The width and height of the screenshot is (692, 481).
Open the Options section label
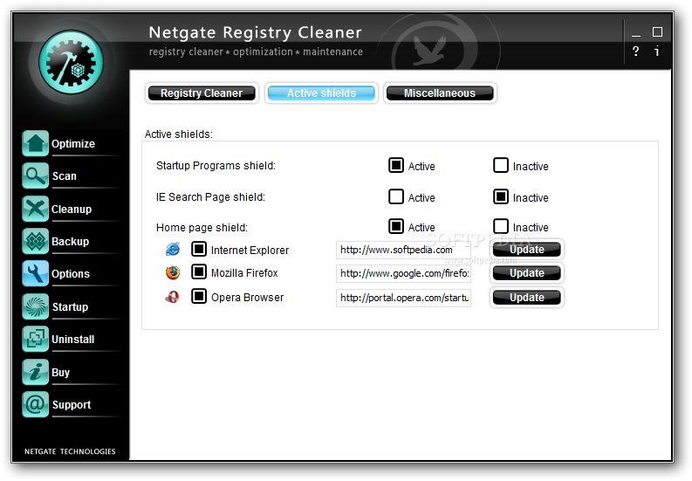coord(71,274)
